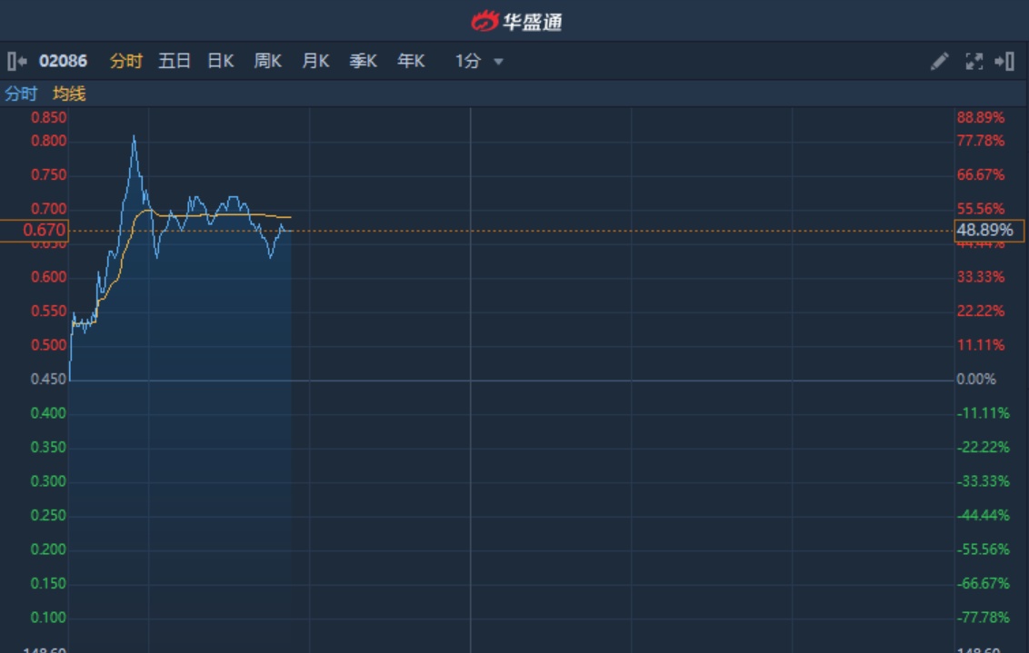The image size is (1029, 653).
Task: Toggle the 均线 average line legend
Action: (69, 94)
